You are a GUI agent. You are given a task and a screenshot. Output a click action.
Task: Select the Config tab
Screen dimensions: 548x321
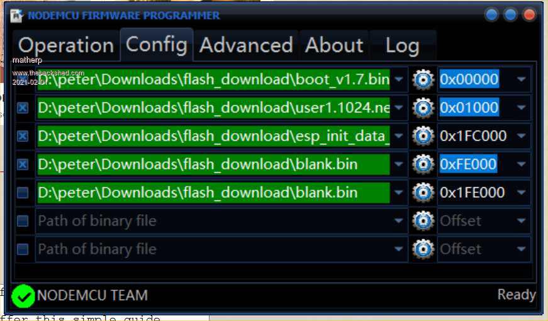pos(157,45)
